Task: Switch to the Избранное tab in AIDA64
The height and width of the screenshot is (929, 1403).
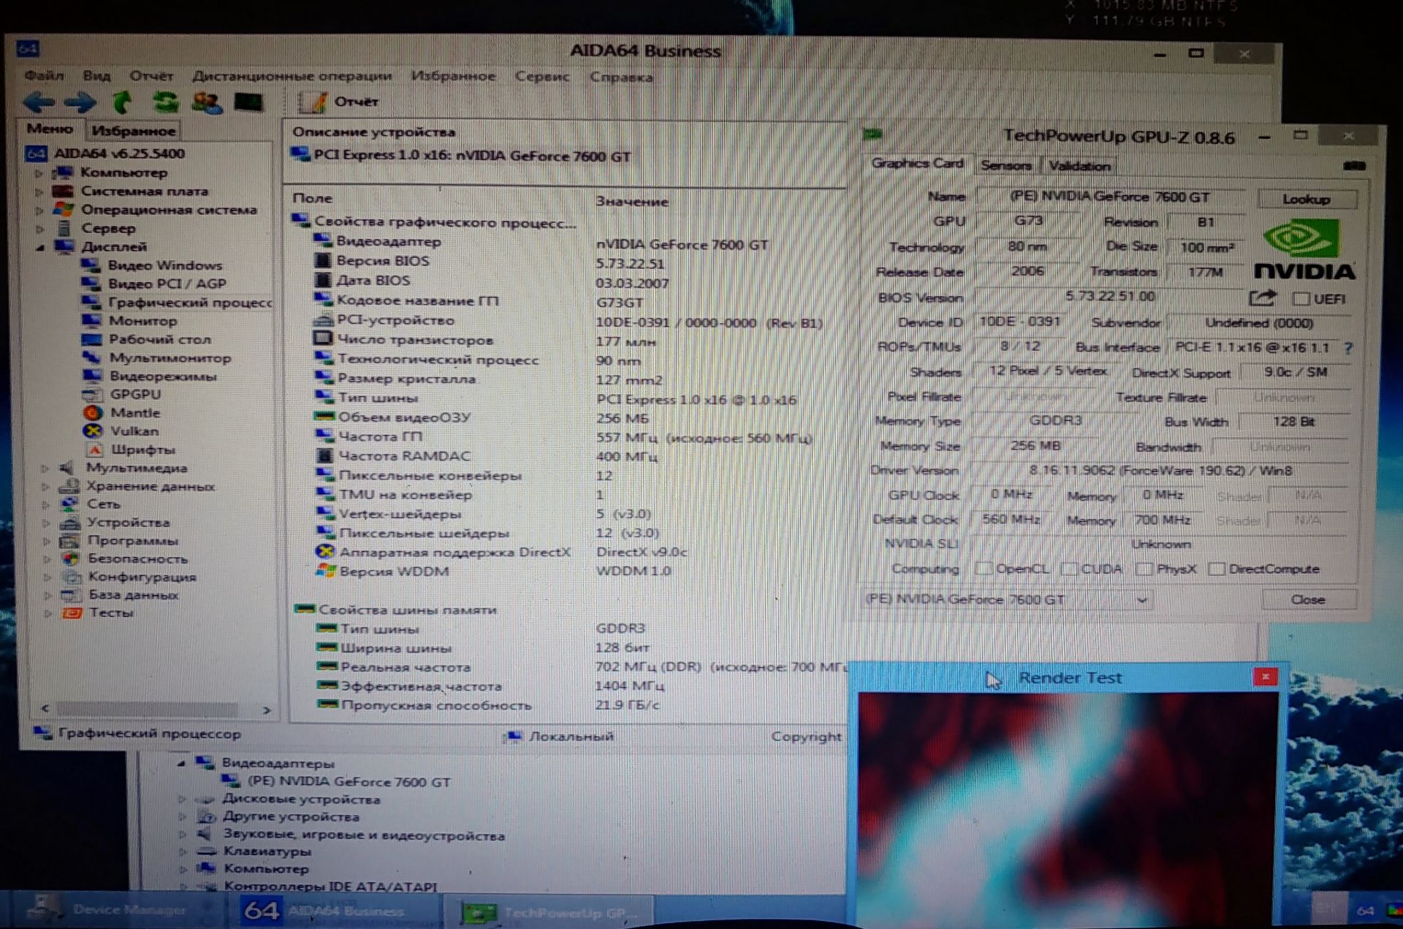Action: 134,131
